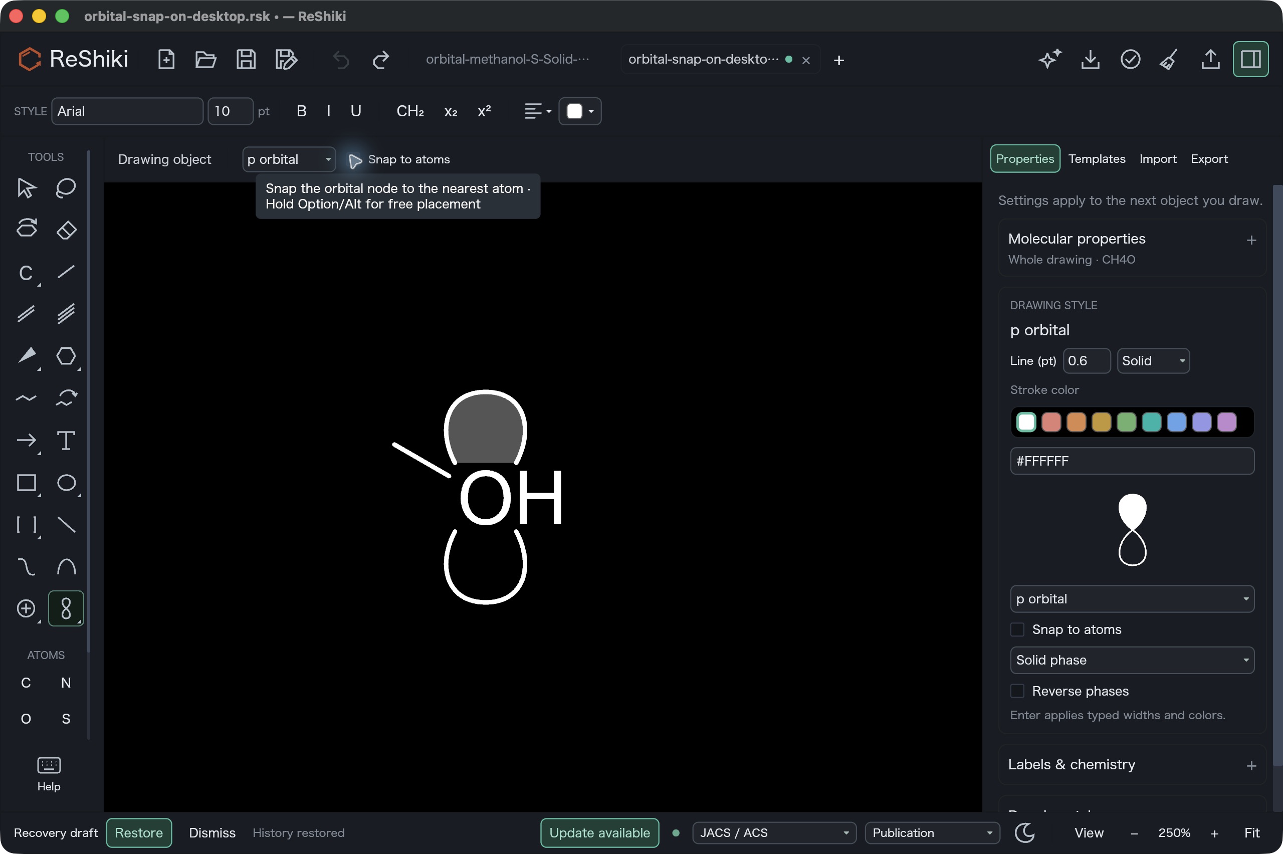Switch to the Templates tab
The image size is (1283, 854).
tap(1097, 159)
